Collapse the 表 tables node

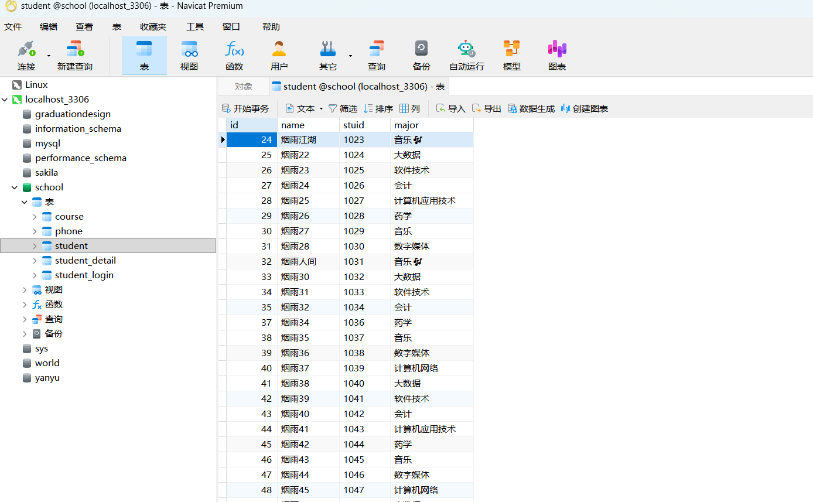[25, 202]
